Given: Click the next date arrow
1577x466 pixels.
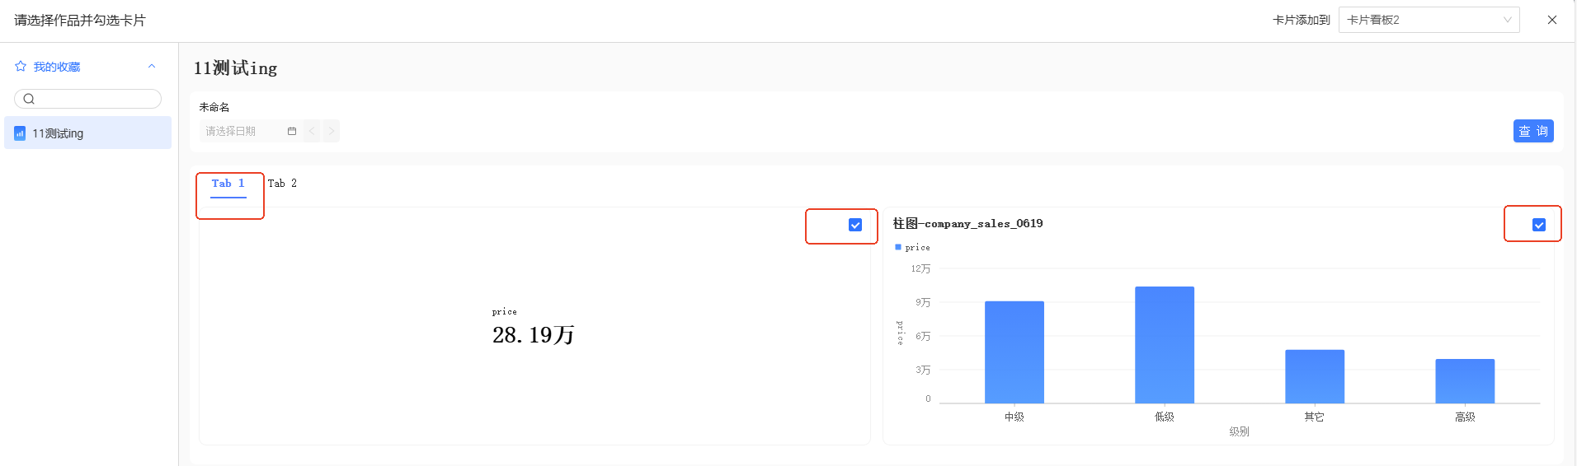Looking at the screenshot, I should (x=331, y=131).
